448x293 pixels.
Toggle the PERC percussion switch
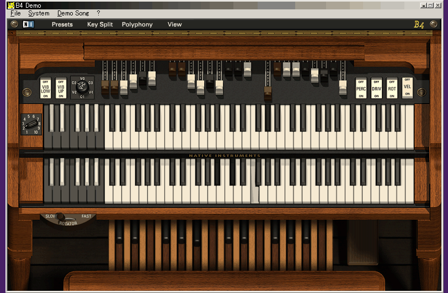click(x=361, y=89)
